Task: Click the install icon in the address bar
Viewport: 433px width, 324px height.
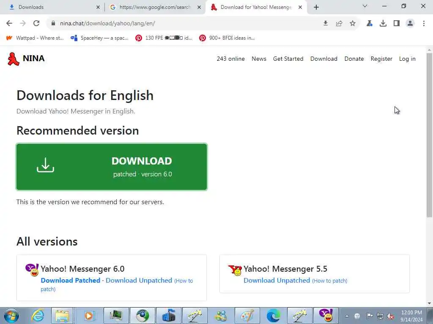Action: (326, 24)
